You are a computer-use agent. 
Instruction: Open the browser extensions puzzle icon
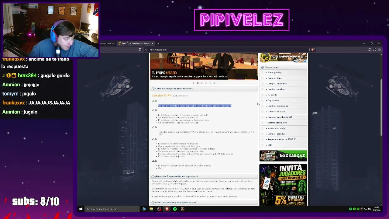click(370, 50)
